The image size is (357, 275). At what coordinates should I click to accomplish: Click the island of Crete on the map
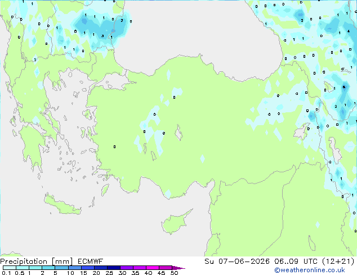(x=62, y=205)
